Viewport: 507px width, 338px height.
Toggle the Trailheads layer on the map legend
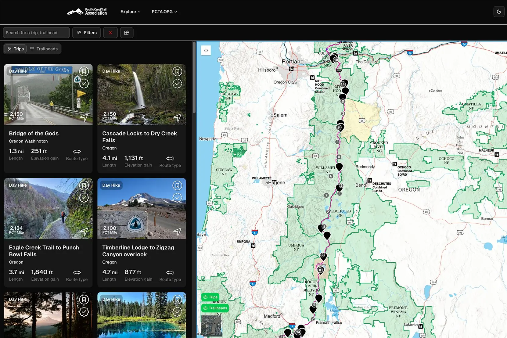click(x=215, y=308)
